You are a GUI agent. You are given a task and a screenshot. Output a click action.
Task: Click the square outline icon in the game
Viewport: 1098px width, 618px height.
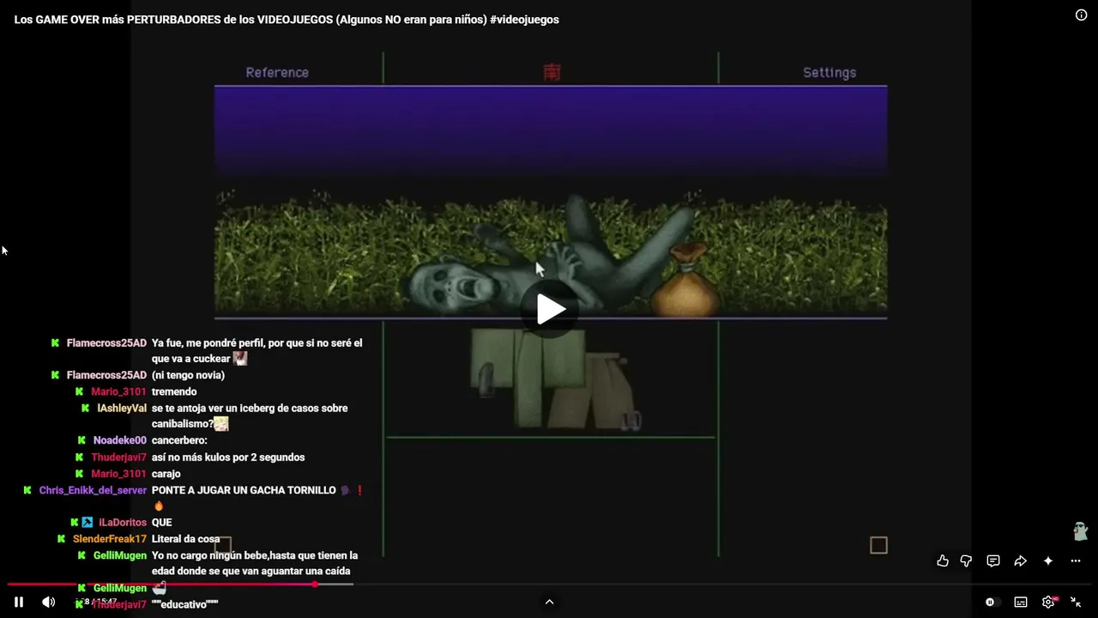tap(878, 545)
